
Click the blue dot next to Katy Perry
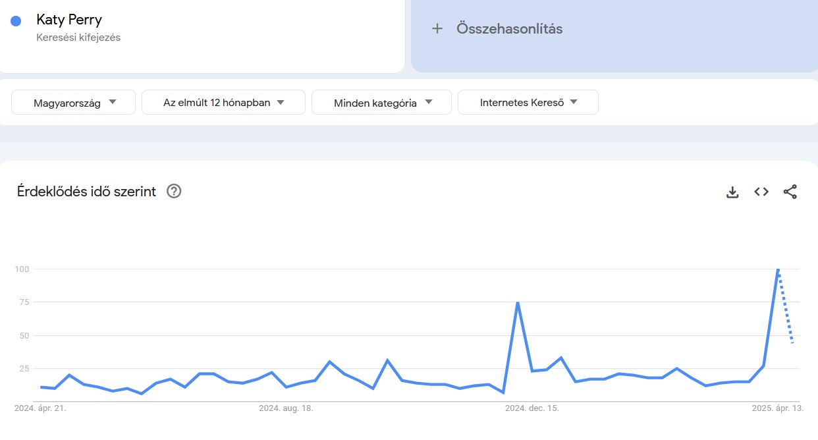tap(16, 21)
